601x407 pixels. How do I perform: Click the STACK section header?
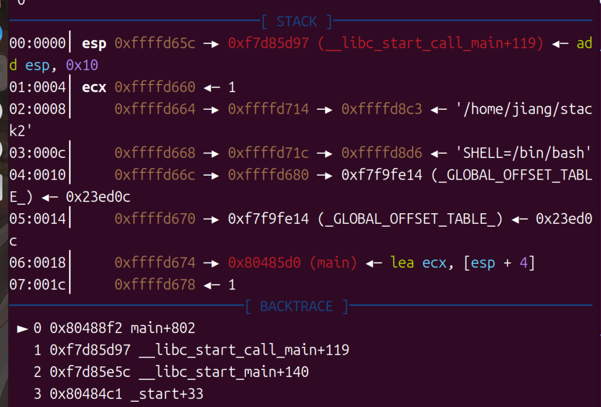coord(296,22)
